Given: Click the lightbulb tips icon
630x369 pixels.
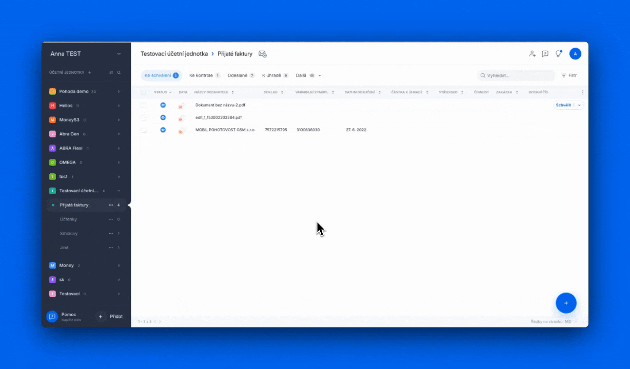Looking at the screenshot, I should pyautogui.click(x=559, y=54).
